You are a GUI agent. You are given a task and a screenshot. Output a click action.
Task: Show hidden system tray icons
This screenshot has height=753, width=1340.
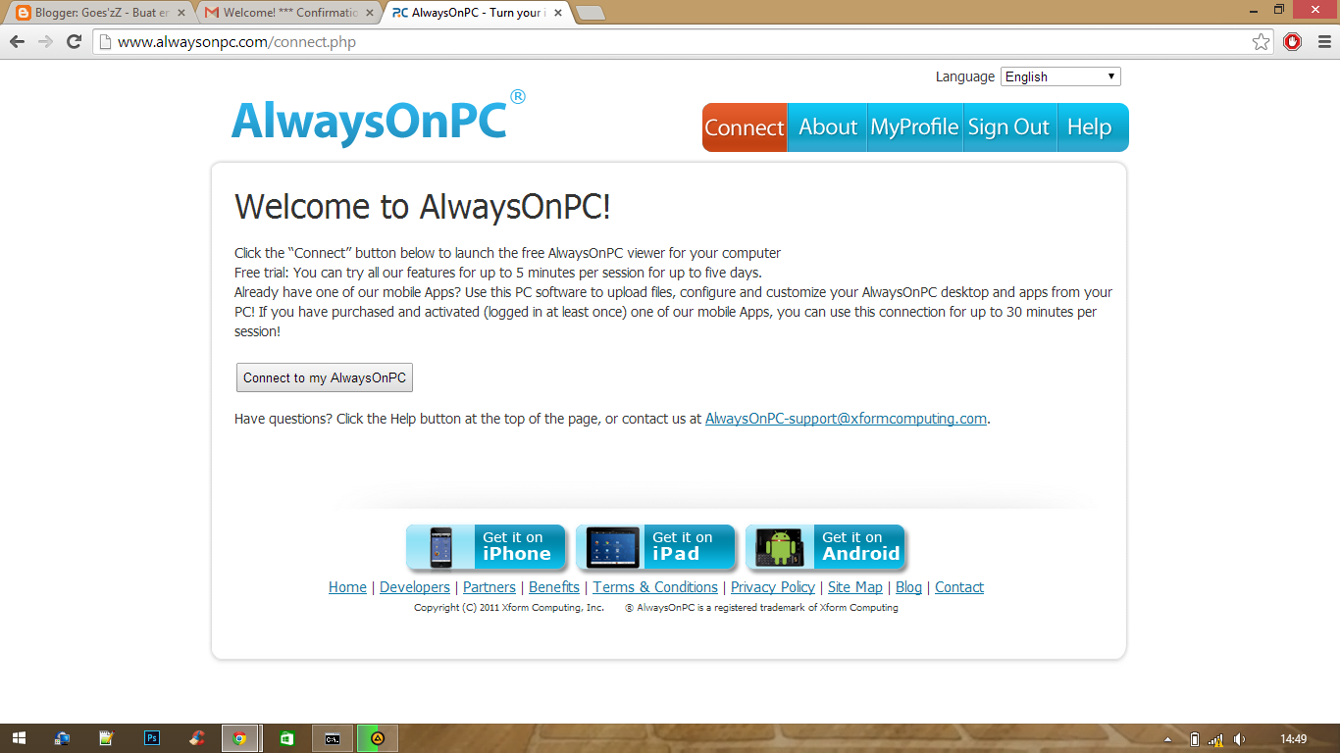1167,739
